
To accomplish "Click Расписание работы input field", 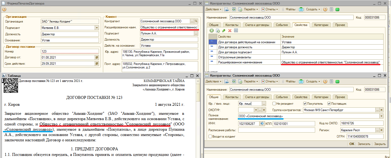I will pyautogui.click(x=276, y=130).
